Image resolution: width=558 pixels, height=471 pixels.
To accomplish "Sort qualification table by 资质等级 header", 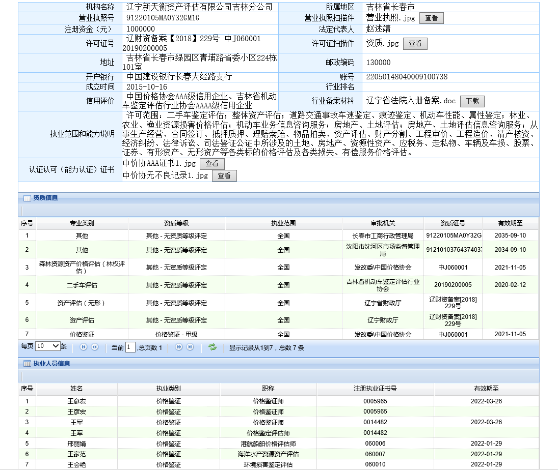I will [176, 223].
